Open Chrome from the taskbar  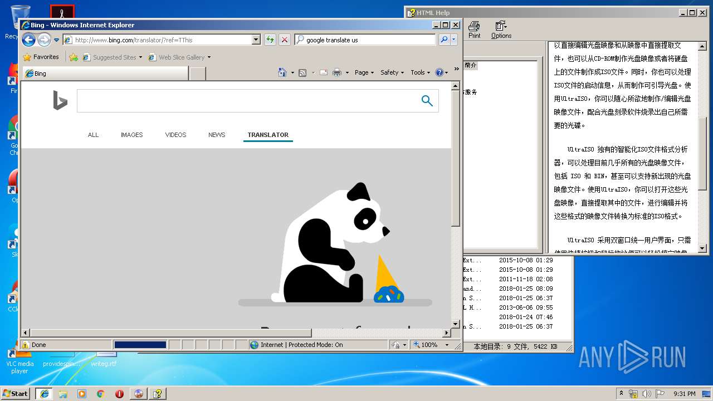(101, 393)
